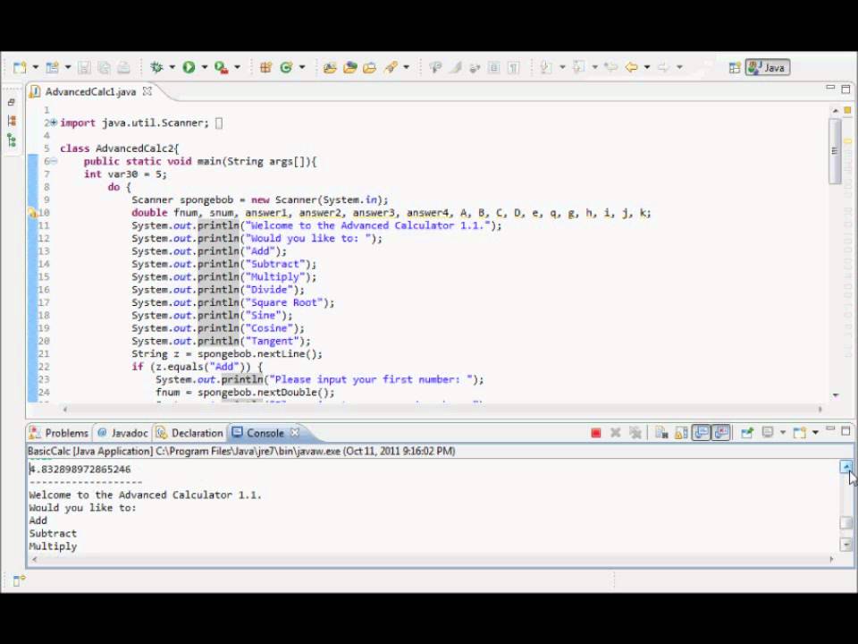Open the New dropdown arrow
Screen dimensions: 858x644
(x=36, y=67)
